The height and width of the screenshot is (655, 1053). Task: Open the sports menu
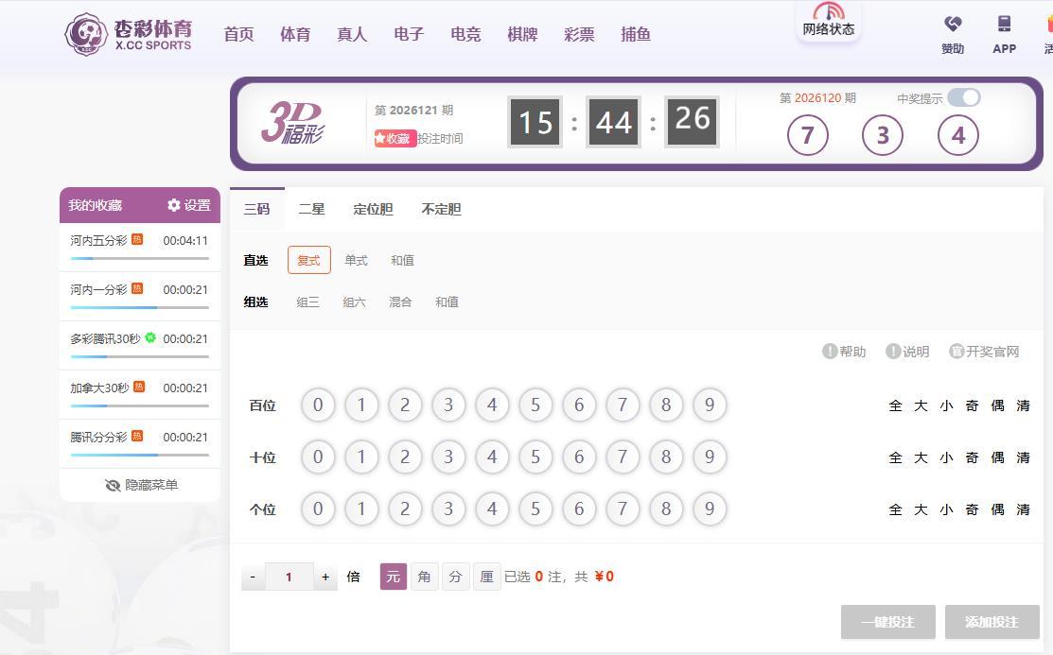pos(295,34)
